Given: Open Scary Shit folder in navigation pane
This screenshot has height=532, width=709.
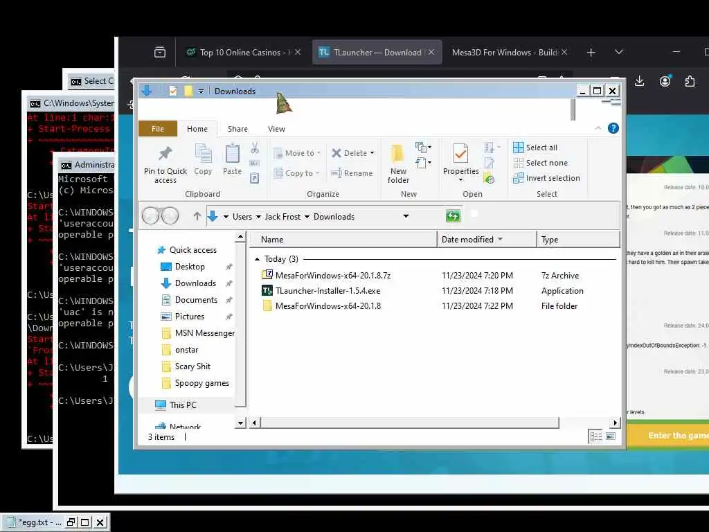Looking at the screenshot, I should point(192,366).
